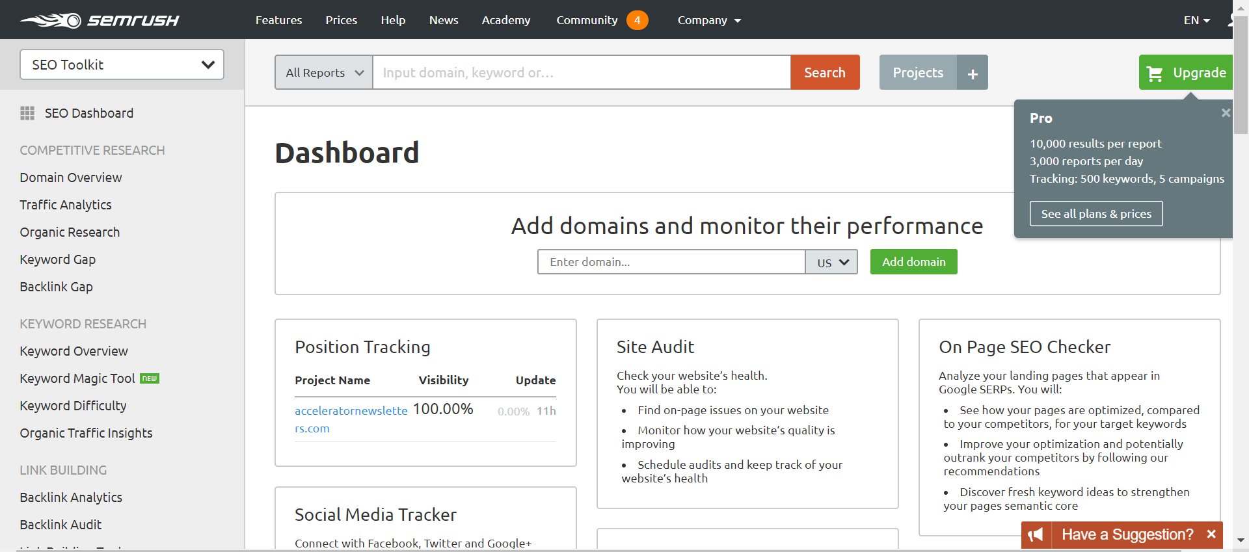Click the page vertical scrollbar
Viewport: 1249px width, 552px height.
[x=1241, y=75]
